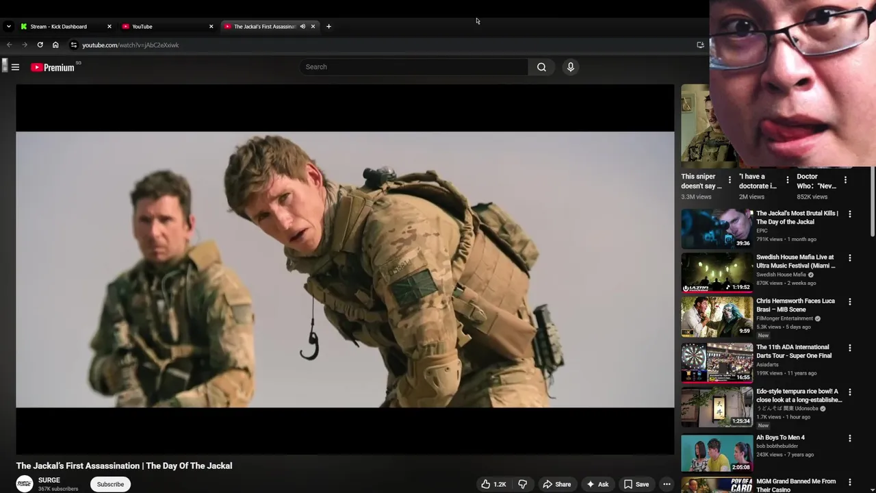This screenshot has width=876, height=493.
Task: Play Swedish House Mafia Ultra thumbnail
Action: [x=717, y=273]
